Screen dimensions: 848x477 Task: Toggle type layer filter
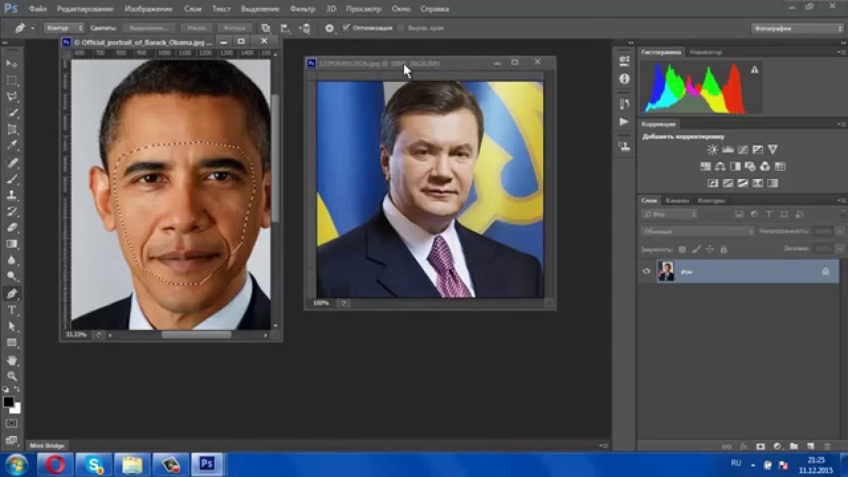coord(769,215)
